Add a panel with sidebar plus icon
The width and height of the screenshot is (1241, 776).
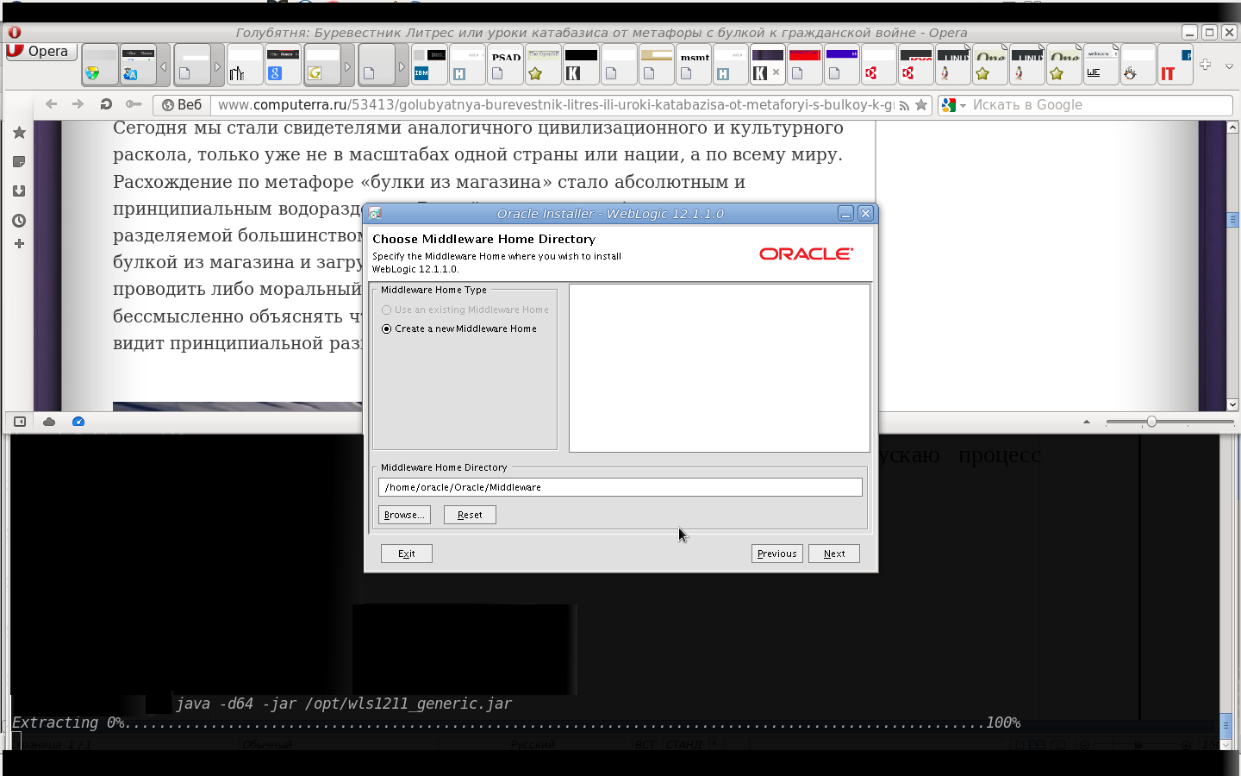(19, 244)
